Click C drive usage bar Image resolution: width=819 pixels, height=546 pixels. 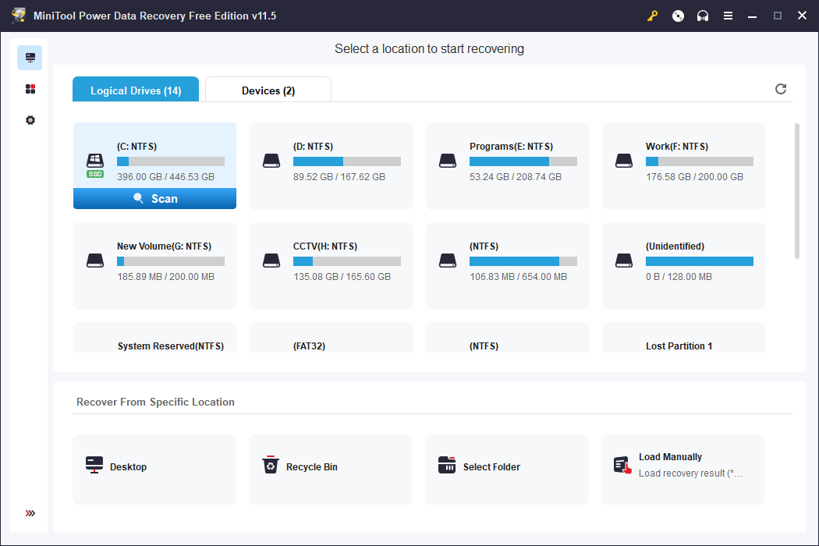pyautogui.click(x=171, y=161)
